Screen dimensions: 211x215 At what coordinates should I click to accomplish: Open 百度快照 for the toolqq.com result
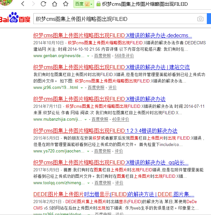pyautogui.click(x=103, y=183)
